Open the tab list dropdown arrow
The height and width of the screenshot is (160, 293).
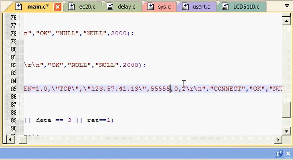point(287,6)
